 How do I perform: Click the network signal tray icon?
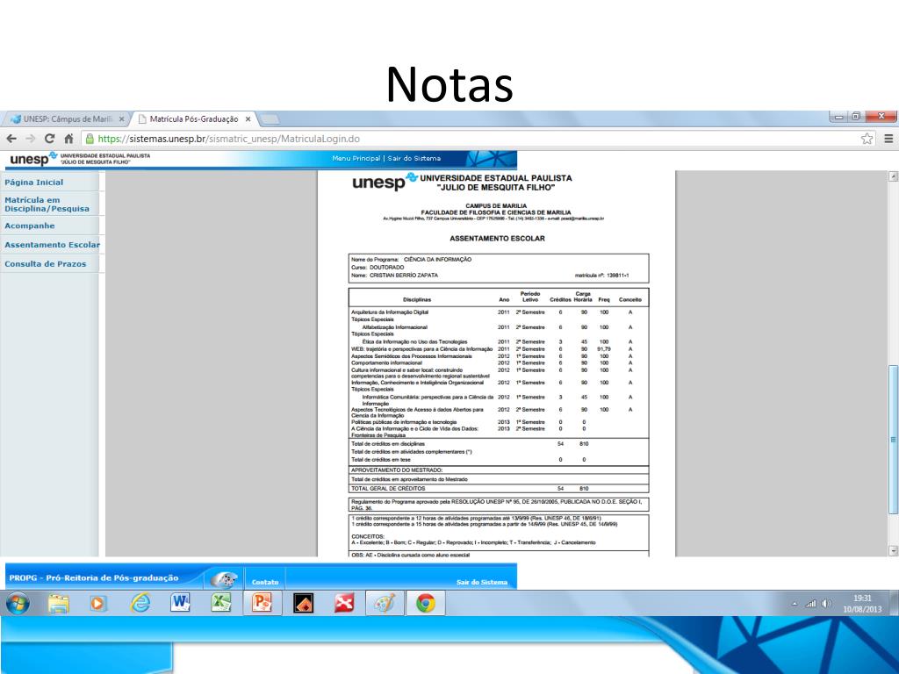click(x=810, y=604)
